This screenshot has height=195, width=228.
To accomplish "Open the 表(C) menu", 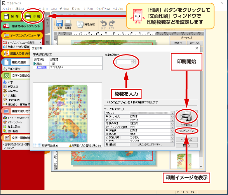I will click(x=53, y=9).
